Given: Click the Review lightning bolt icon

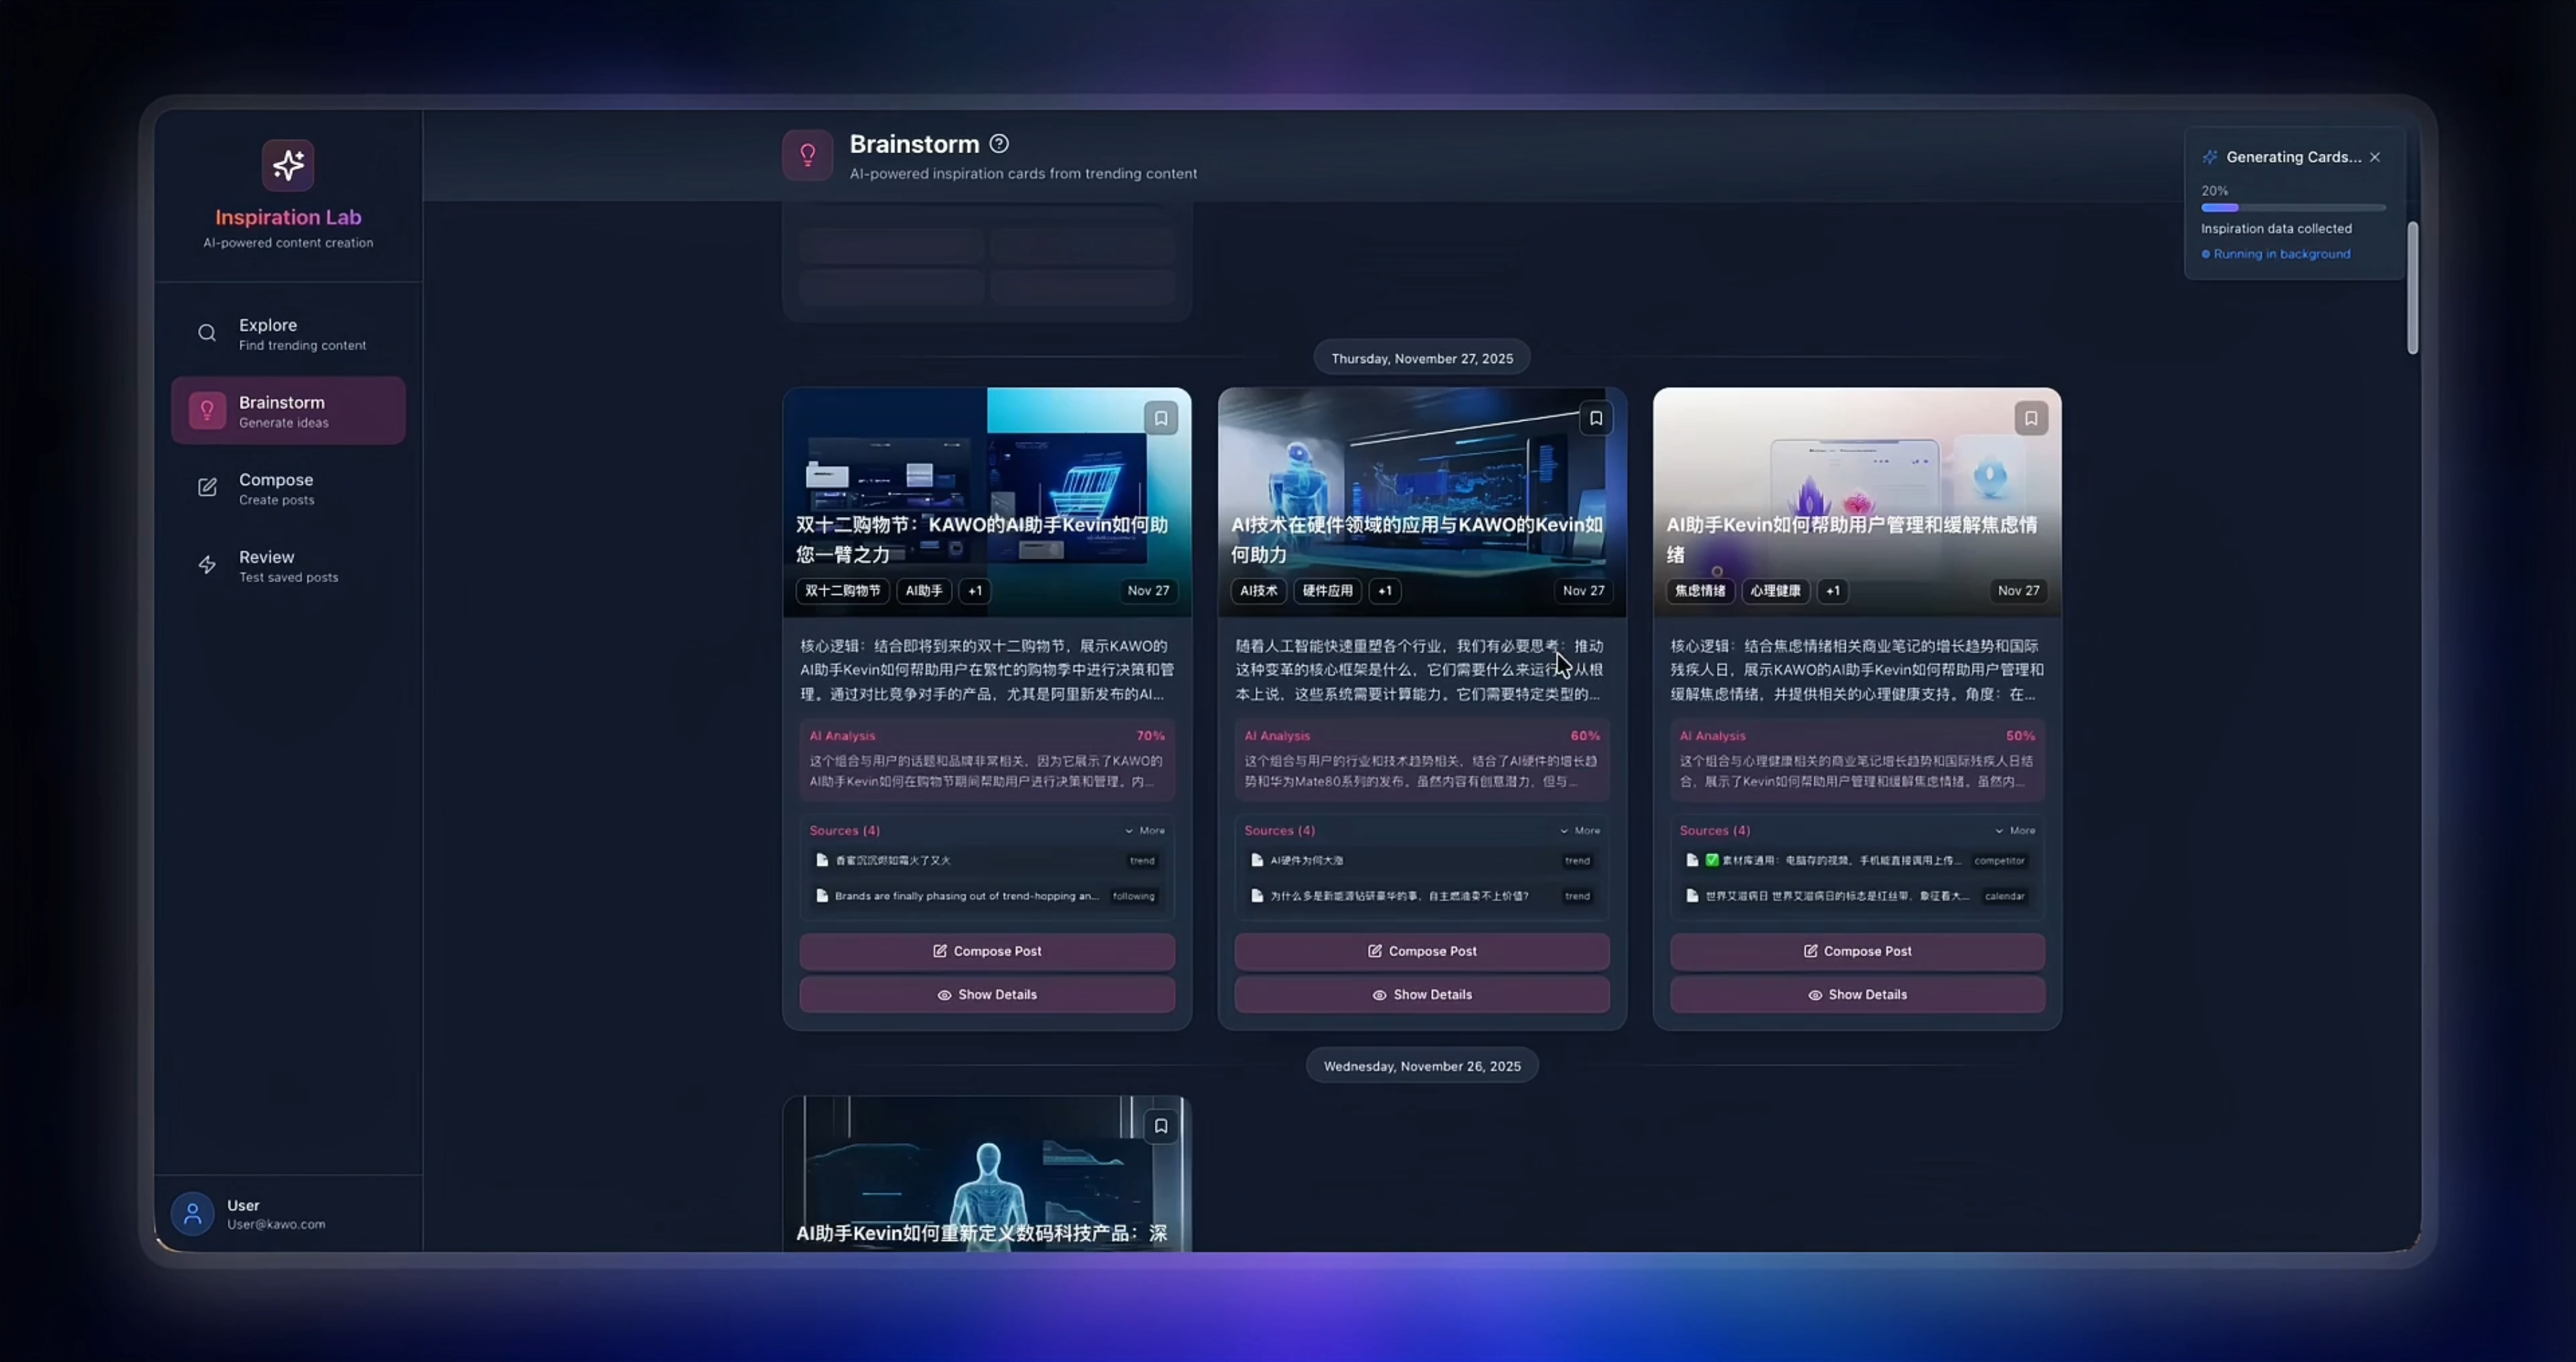Looking at the screenshot, I should 207,564.
